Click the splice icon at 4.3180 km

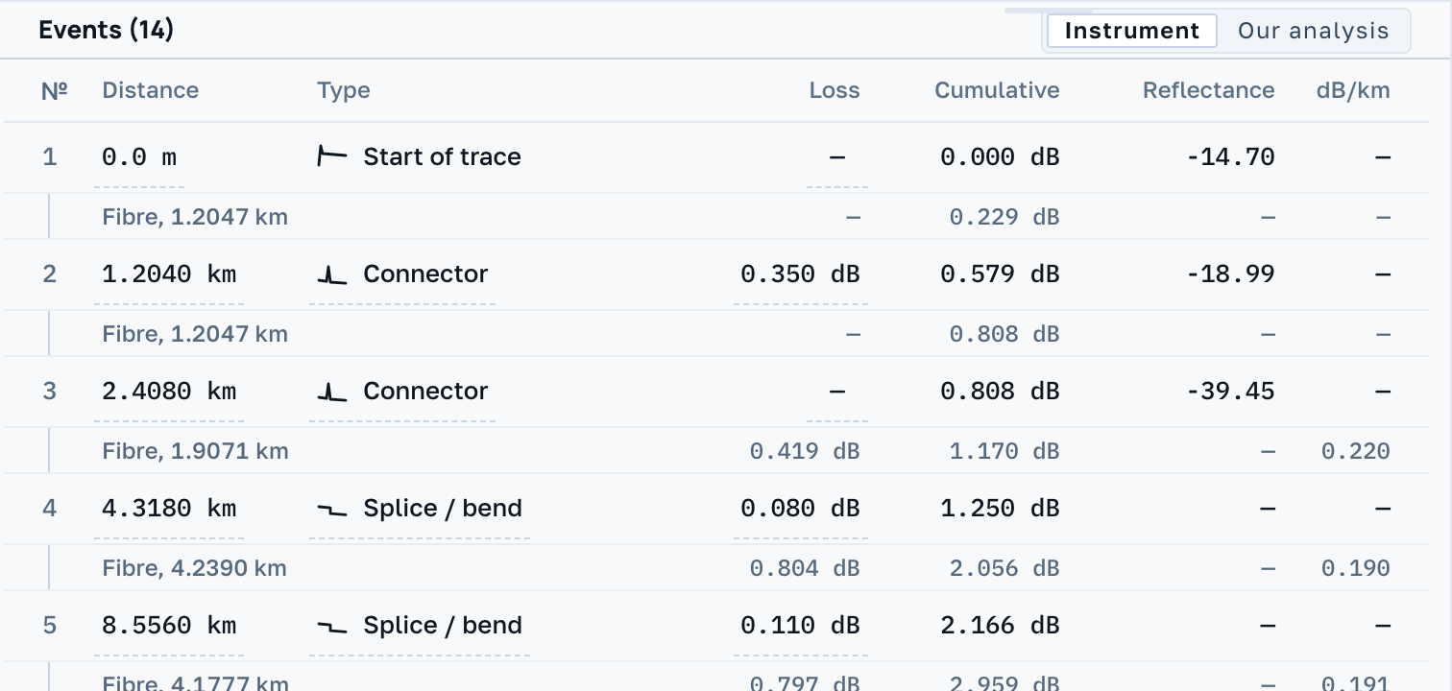click(x=331, y=509)
